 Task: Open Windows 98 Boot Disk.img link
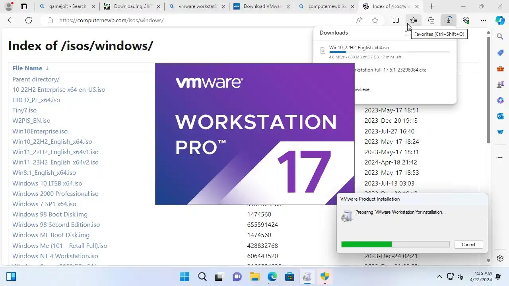[50, 214]
